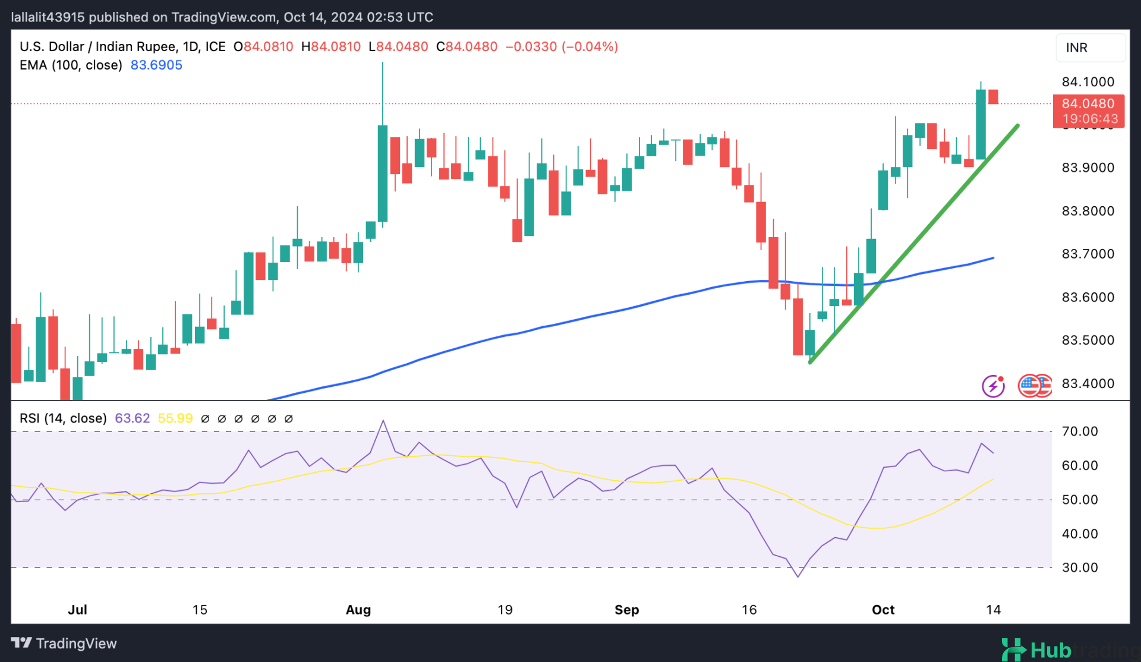
Task: Click the left US flag economic event icon
Action: click(1029, 386)
